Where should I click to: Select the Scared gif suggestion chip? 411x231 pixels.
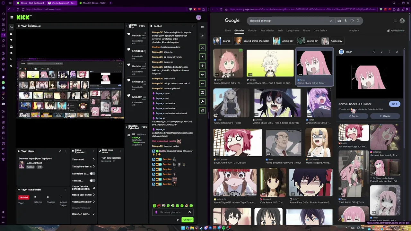point(308,41)
